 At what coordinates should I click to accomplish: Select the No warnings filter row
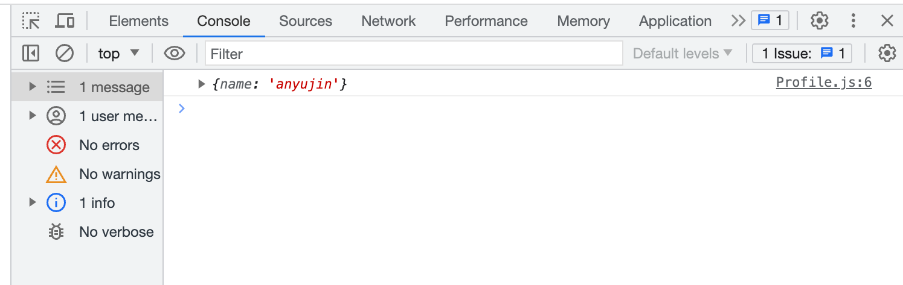tap(88, 174)
